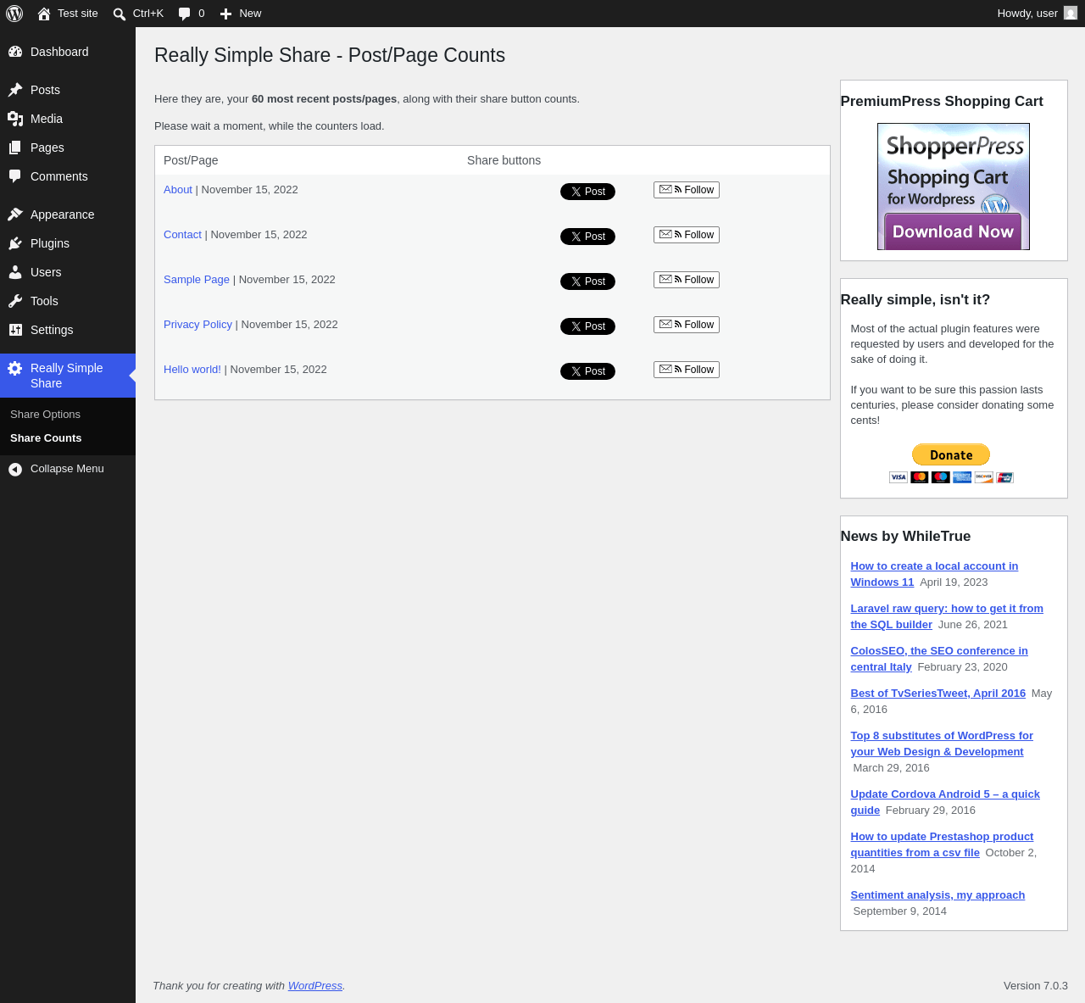This screenshot has width=1085, height=1003.
Task: Click the Plugins plug icon
Action: point(15,243)
